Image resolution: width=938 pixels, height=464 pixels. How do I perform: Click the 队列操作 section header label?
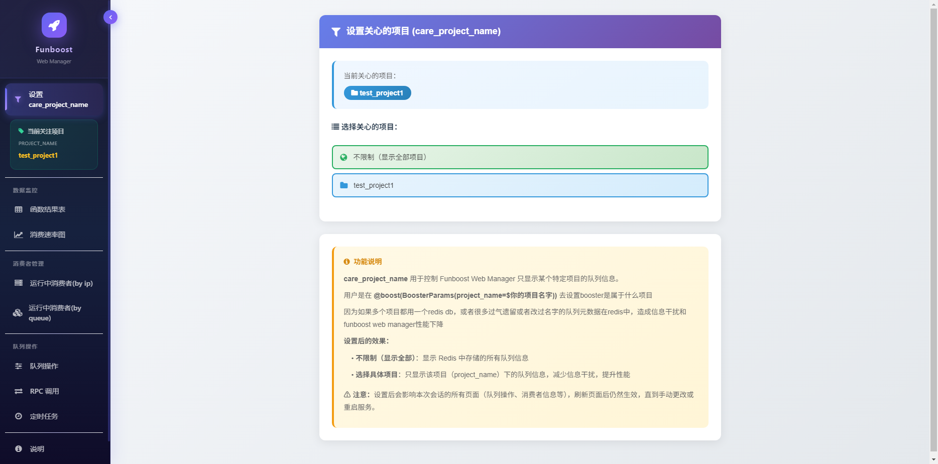pyautogui.click(x=25, y=346)
